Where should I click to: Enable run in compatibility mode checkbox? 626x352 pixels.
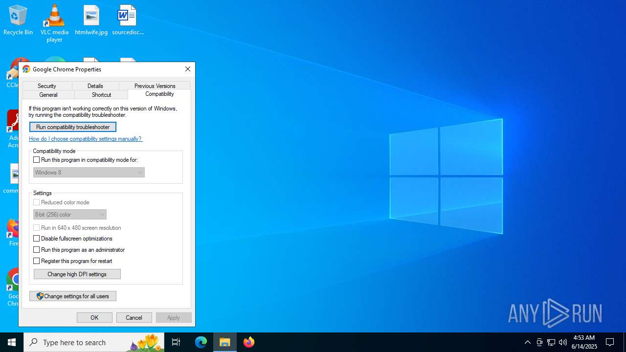(36, 160)
